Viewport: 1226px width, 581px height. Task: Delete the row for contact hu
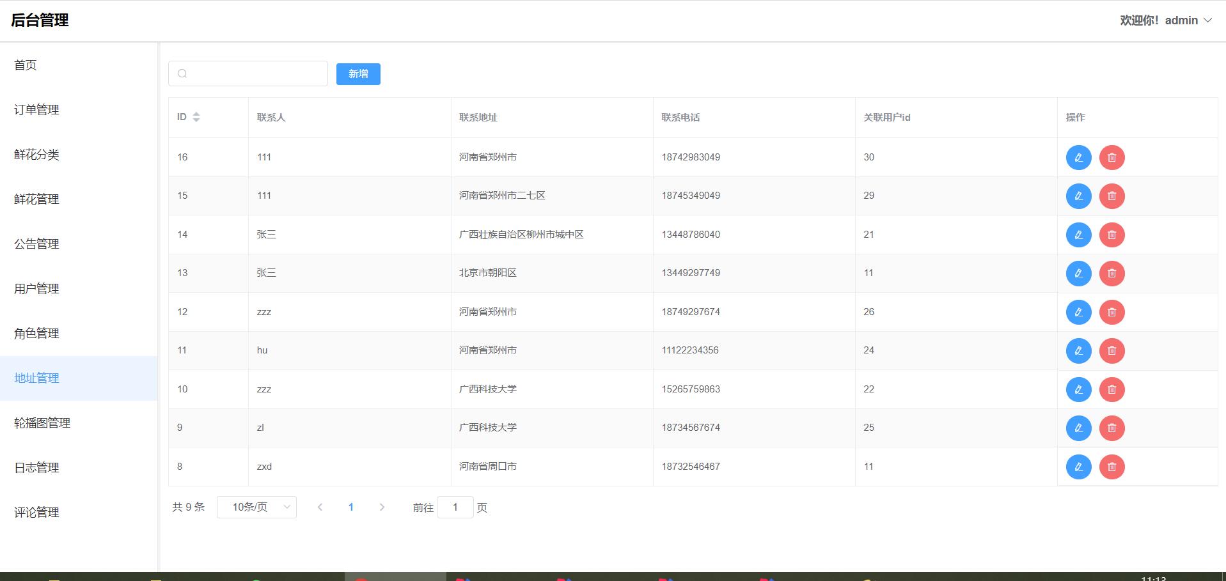point(1112,350)
